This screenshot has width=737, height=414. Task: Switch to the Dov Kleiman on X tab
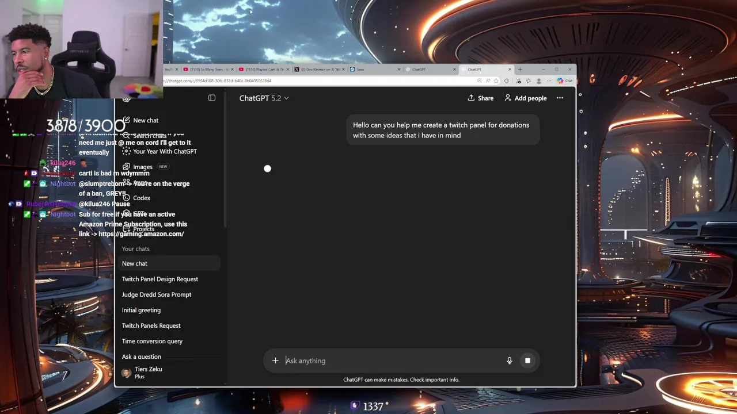[x=318, y=70]
